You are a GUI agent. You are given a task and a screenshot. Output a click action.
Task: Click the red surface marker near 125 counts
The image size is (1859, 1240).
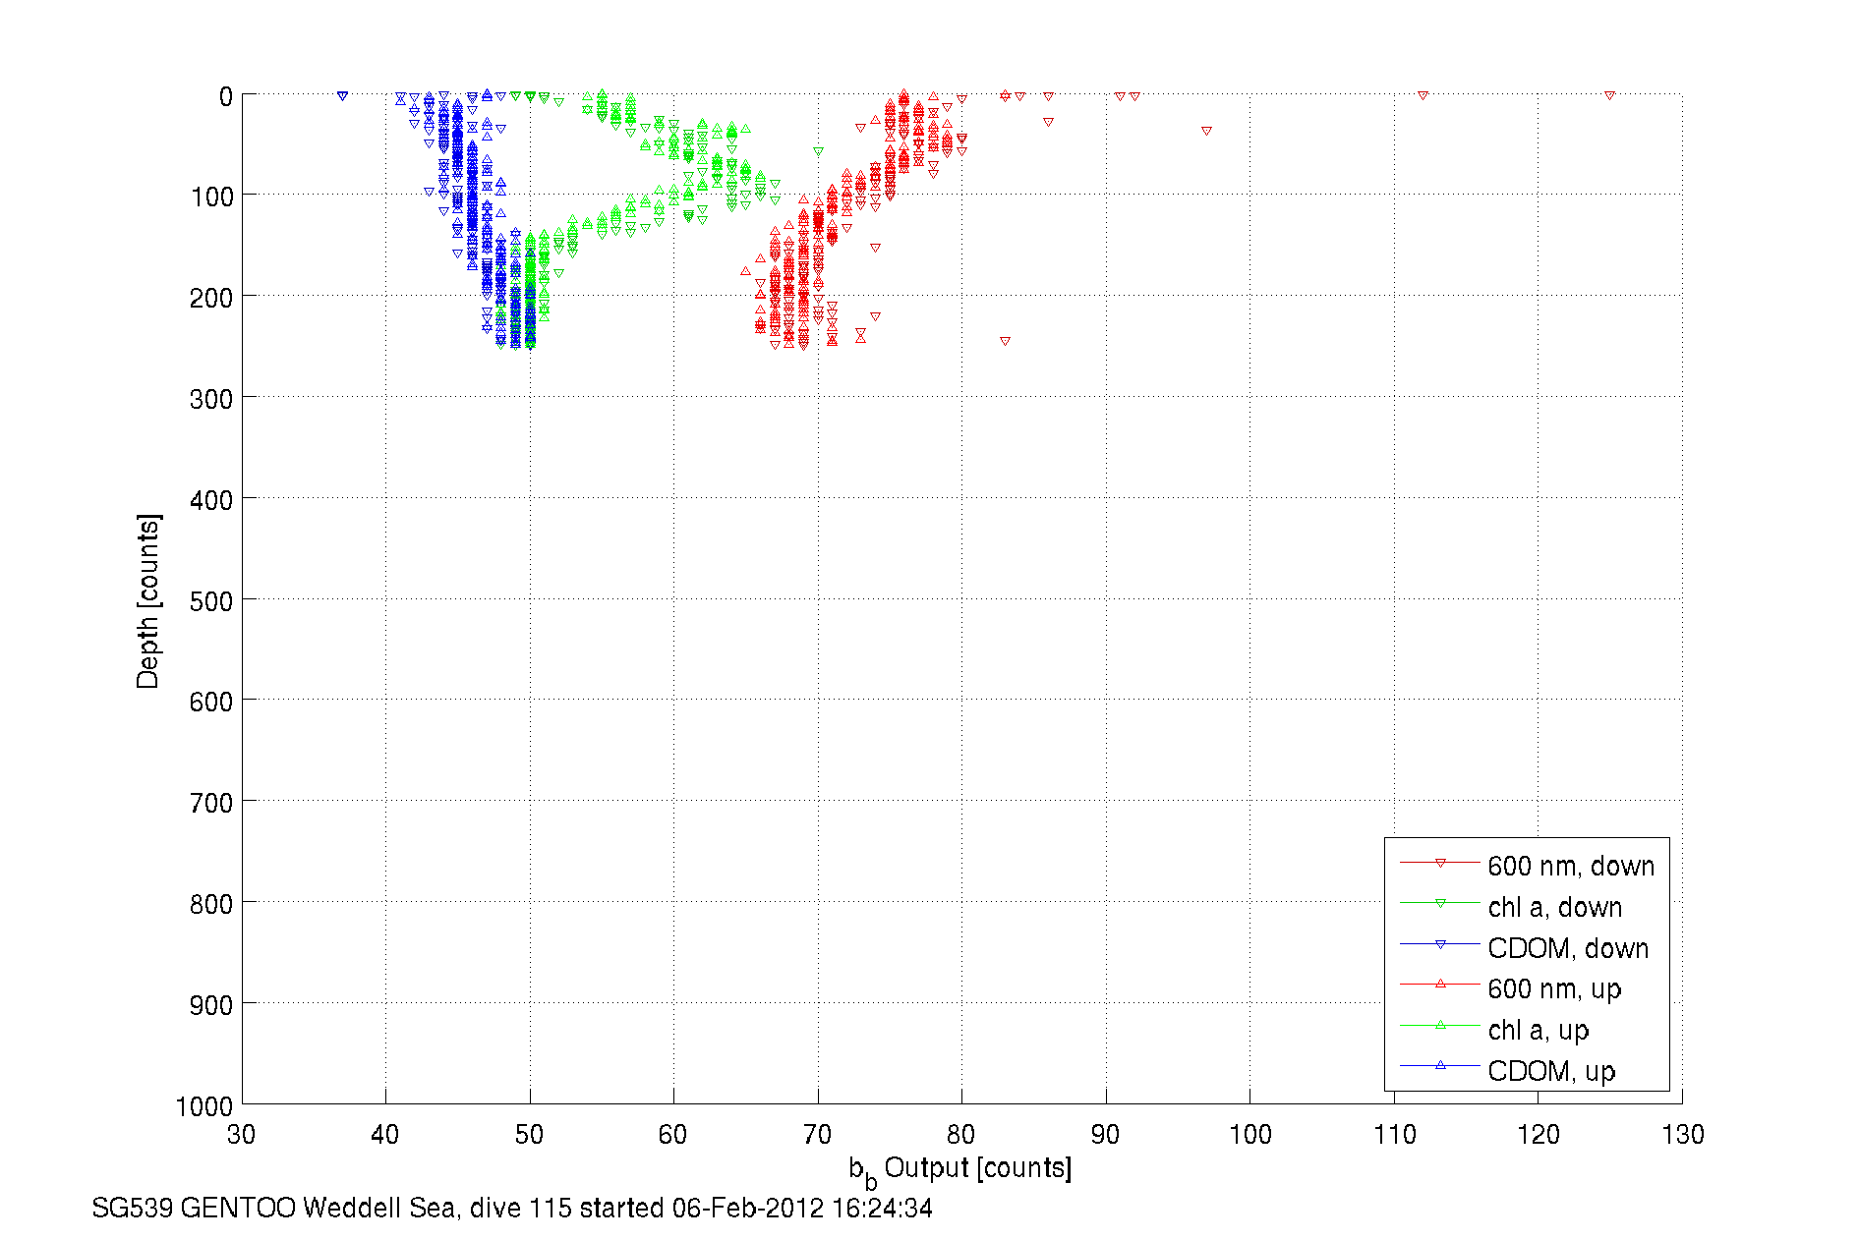pyautogui.click(x=1609, y=95)
